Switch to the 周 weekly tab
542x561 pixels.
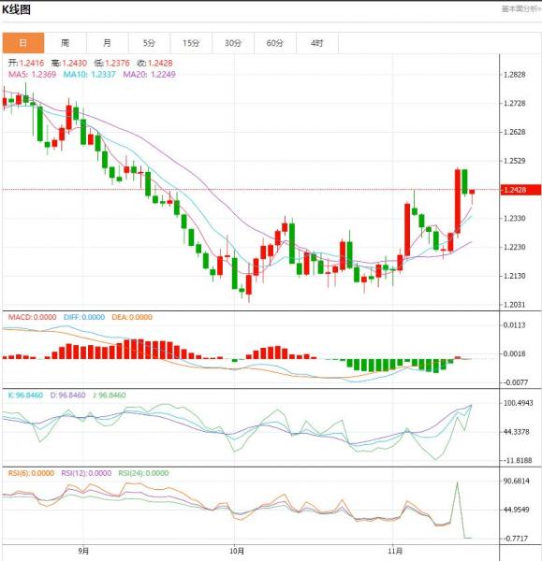[x=66, y=43]
